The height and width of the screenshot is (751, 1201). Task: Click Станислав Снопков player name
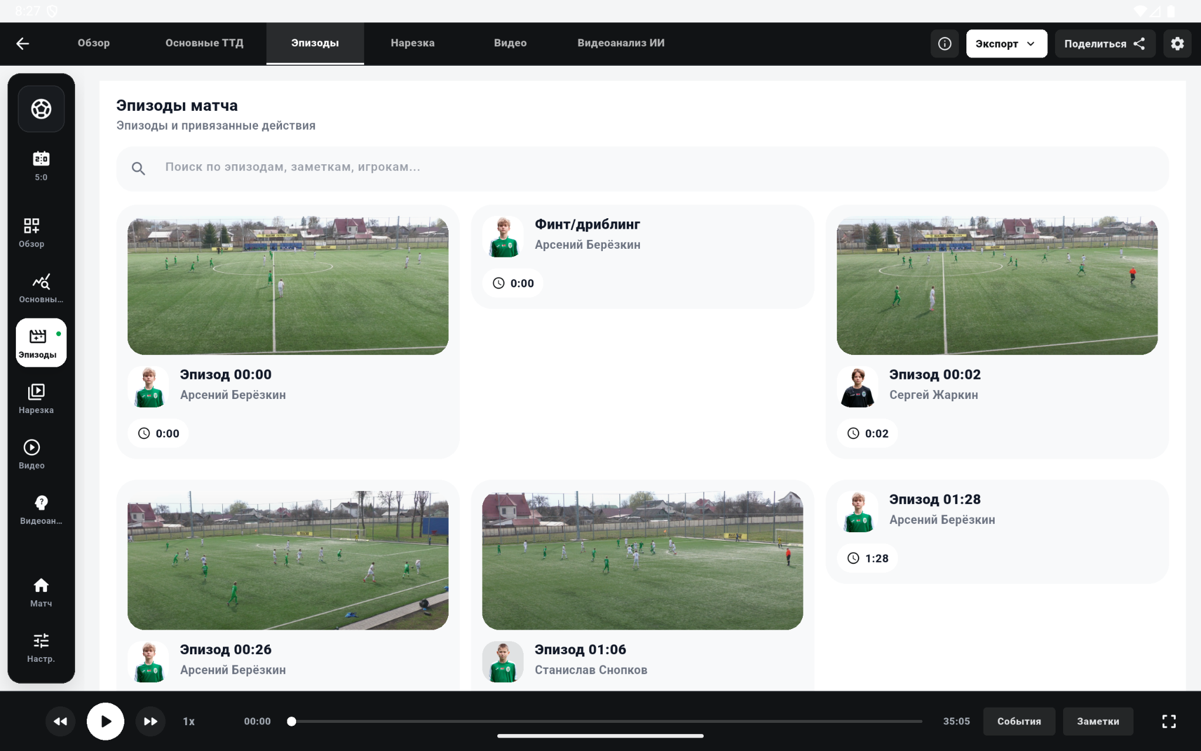(591, 670)
